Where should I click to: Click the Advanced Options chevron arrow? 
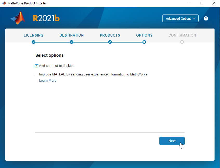(x=193, y=18)
